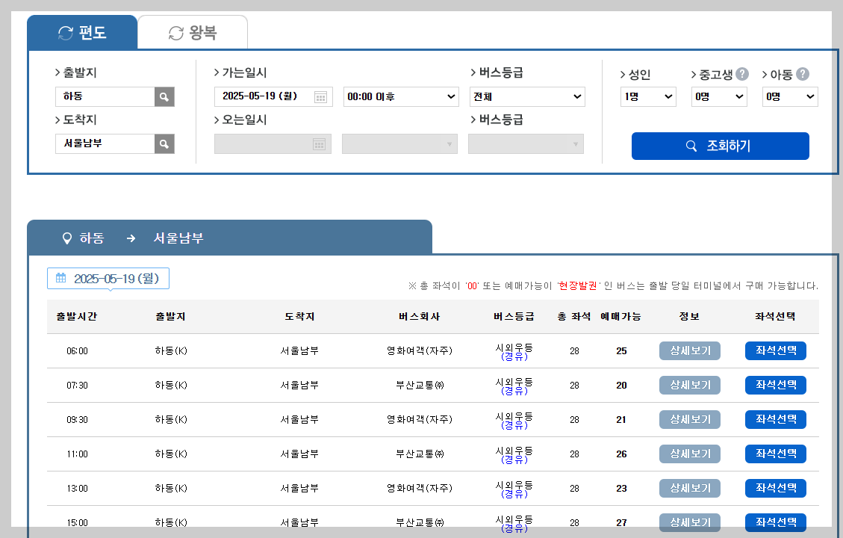Click the arrival location search magnifier icon
The height and width of the screenshot is (538, 843).
pos(164,143)
